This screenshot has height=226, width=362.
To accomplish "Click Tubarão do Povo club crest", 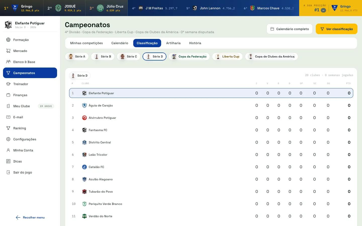I will [x=84, y=192].
